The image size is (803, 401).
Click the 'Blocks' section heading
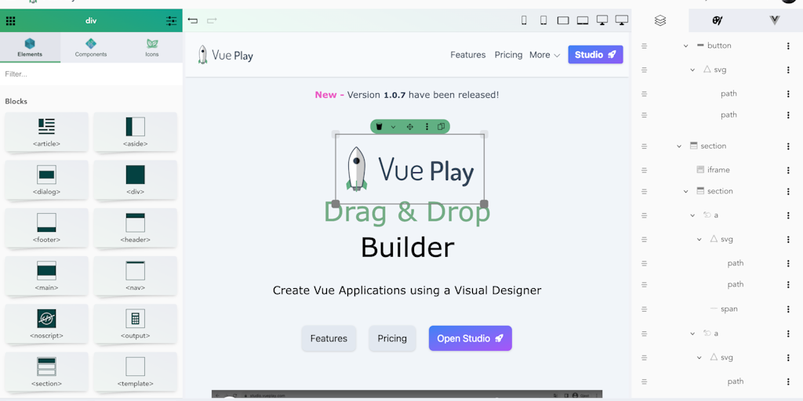tap(16, 101)
